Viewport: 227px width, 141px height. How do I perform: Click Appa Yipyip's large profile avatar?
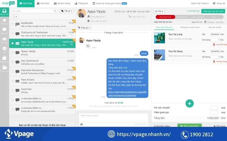pos(82,13)
